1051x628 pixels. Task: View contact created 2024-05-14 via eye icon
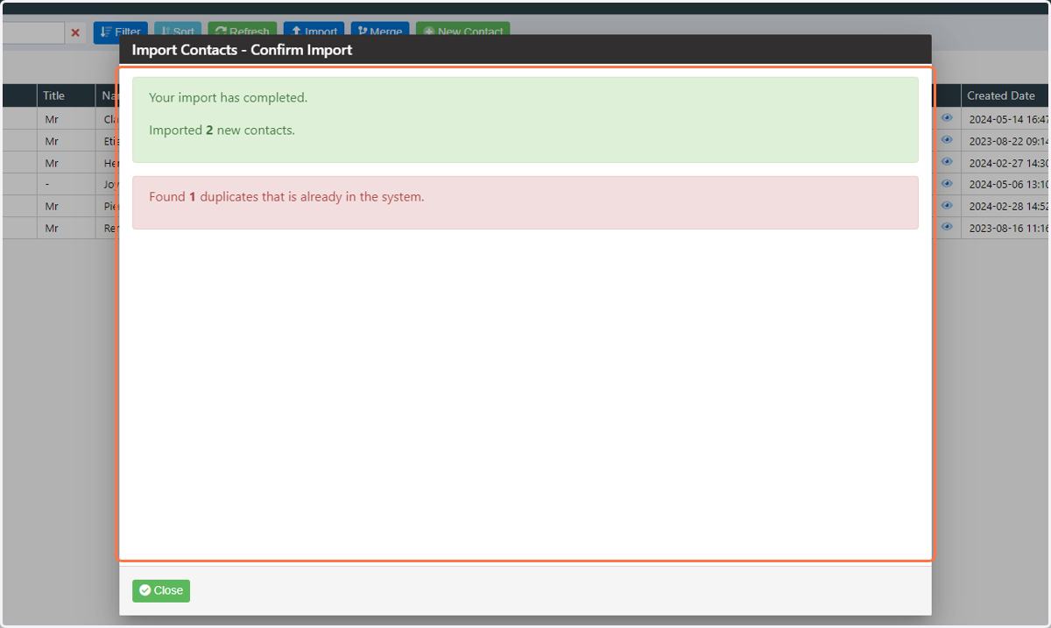(x=947, y=117)
